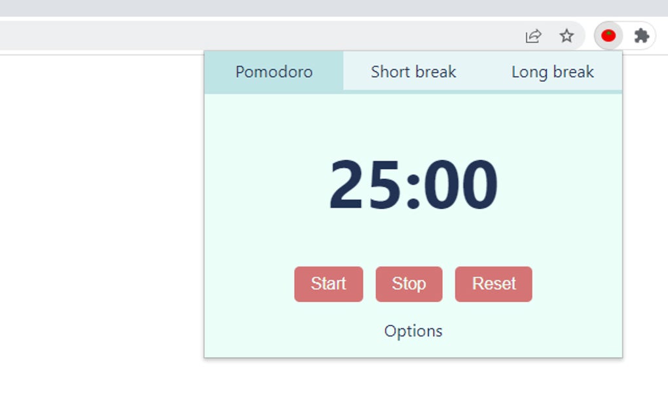Select the Pomodoro tab
Image resolution: width=668 pixels, height=418 pixels.
click(x=274, y=71)
